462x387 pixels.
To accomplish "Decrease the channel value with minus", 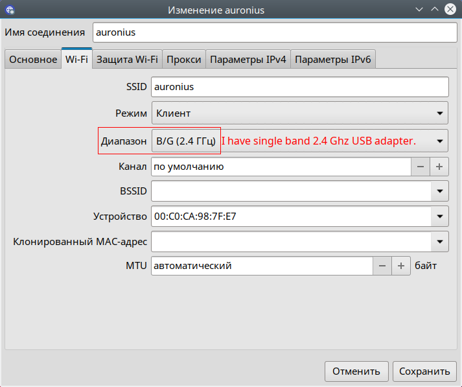I will pyautogui.click(x=421, y=167).
